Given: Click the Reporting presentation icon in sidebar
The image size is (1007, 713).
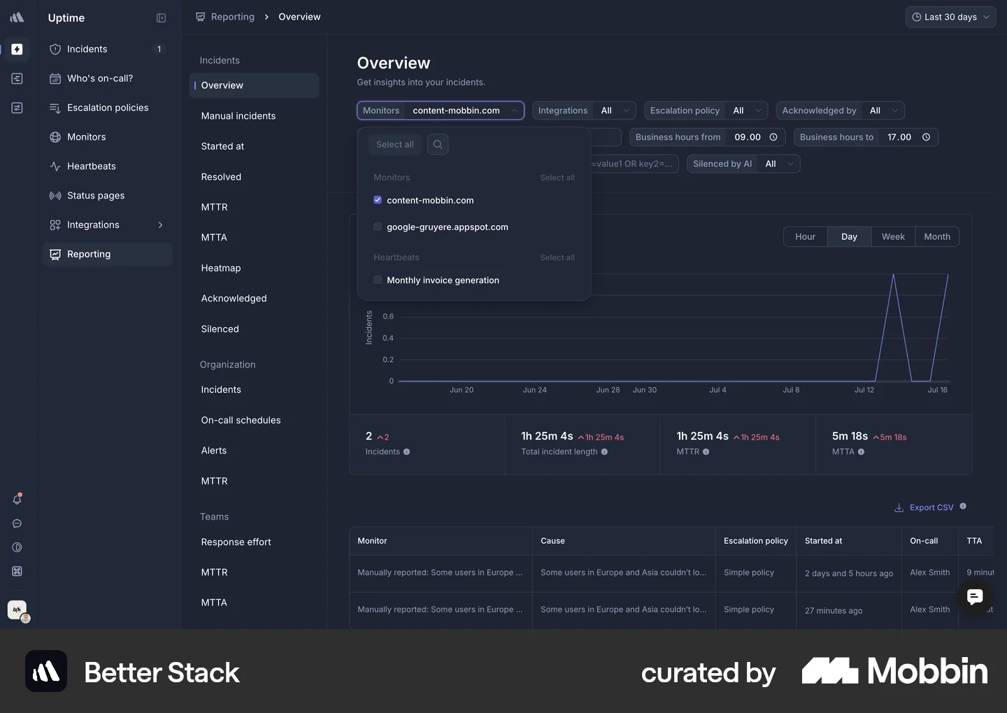Looking at the screenshot, I should pos(55,254).
